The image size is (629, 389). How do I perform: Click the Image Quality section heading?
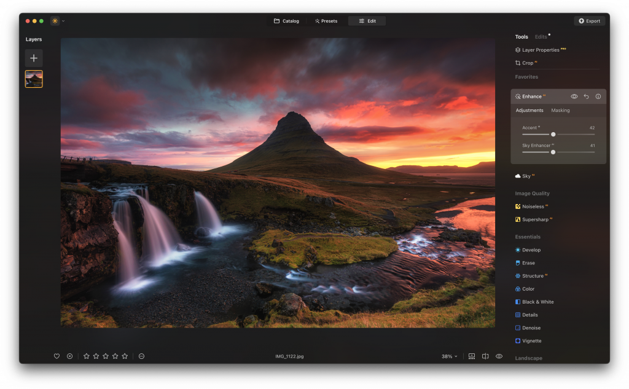click(533, 194)
